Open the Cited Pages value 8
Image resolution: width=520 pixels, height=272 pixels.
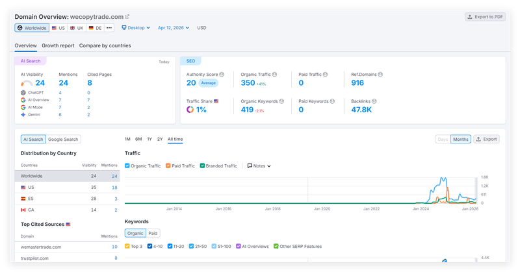(90, 83)
